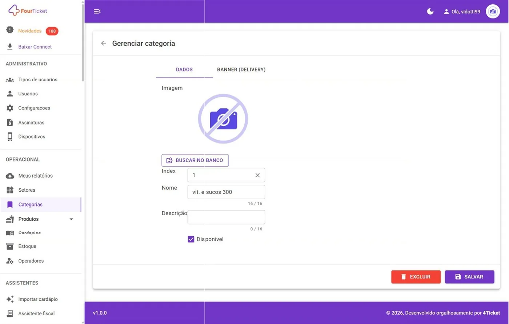The height and width of the screenshot is (324, 509).
Task: Open Setores widgets icon
Action: (x=10, y=190)
